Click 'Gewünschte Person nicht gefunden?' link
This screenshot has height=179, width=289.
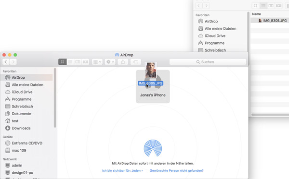point(177,170)
